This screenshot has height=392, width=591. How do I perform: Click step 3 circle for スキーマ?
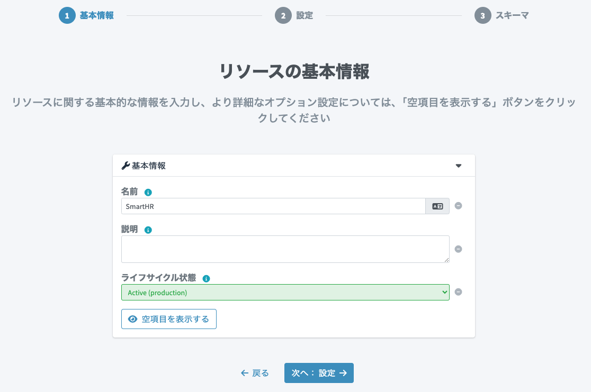(x=483, y=15)
